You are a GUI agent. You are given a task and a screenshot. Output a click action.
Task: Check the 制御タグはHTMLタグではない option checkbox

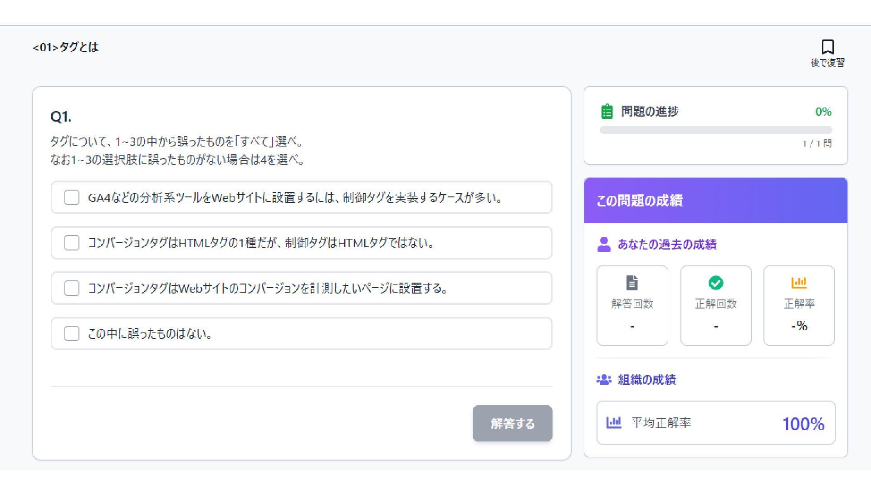[72, 243]
